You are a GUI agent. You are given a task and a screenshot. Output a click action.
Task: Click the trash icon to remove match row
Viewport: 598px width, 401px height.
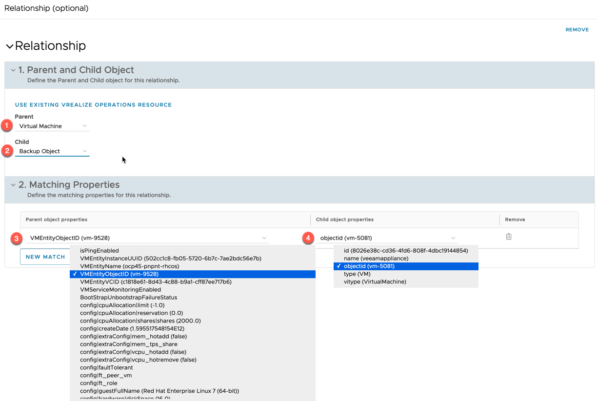(x=509, y=237)
